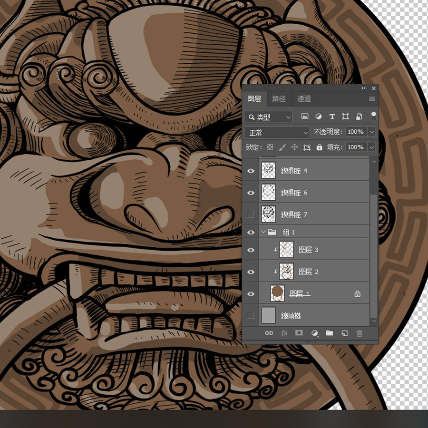This screenshot has width=428, height=428.
Task: Create new fill or adjustment layer
Action: coord(315,333)
